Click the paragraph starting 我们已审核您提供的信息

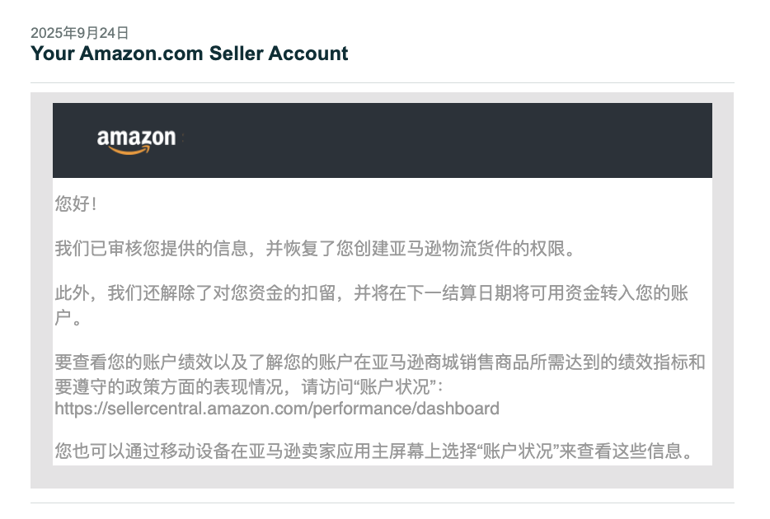tap(315, 248)
